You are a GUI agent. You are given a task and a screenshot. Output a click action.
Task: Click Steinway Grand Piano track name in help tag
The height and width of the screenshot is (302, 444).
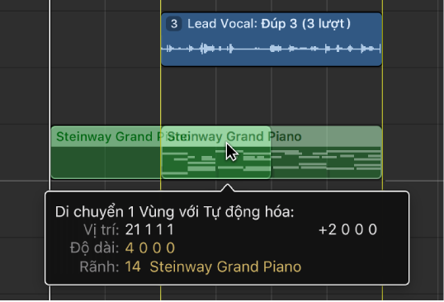(x=225, y=267)
